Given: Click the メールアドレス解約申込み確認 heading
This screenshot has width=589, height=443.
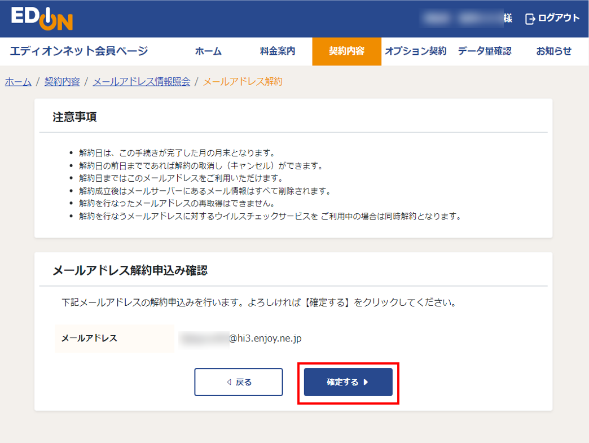Looking at the screenshot, I should coord(130,270).
